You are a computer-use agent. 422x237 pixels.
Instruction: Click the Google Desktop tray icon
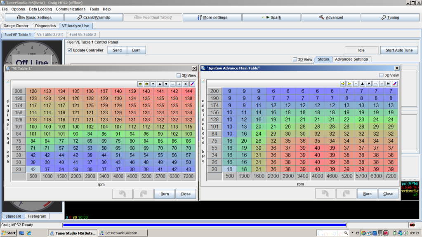click(x=363, y=233)
